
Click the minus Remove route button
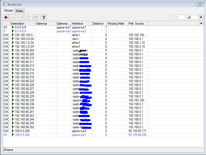[13, 17]
